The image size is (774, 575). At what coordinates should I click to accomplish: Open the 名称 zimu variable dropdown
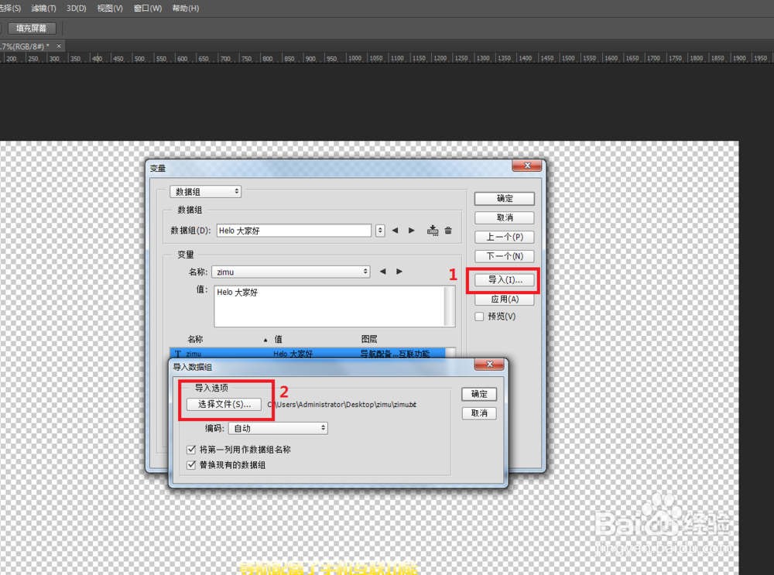(x=291, y=272)
